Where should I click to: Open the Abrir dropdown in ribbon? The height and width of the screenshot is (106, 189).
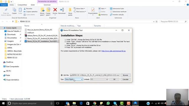click(102, 9)
